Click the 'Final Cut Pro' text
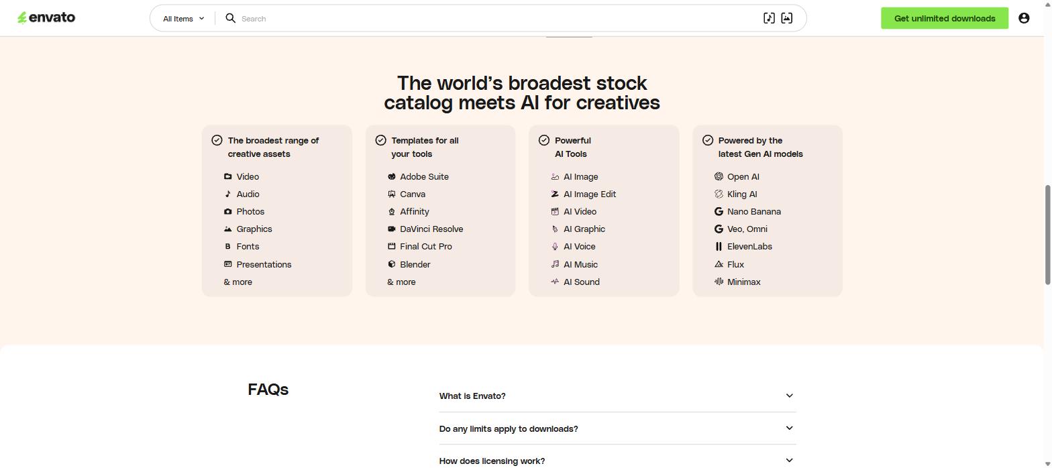Viewport: 1052px width, 468px height. click(x=426, y=246)
